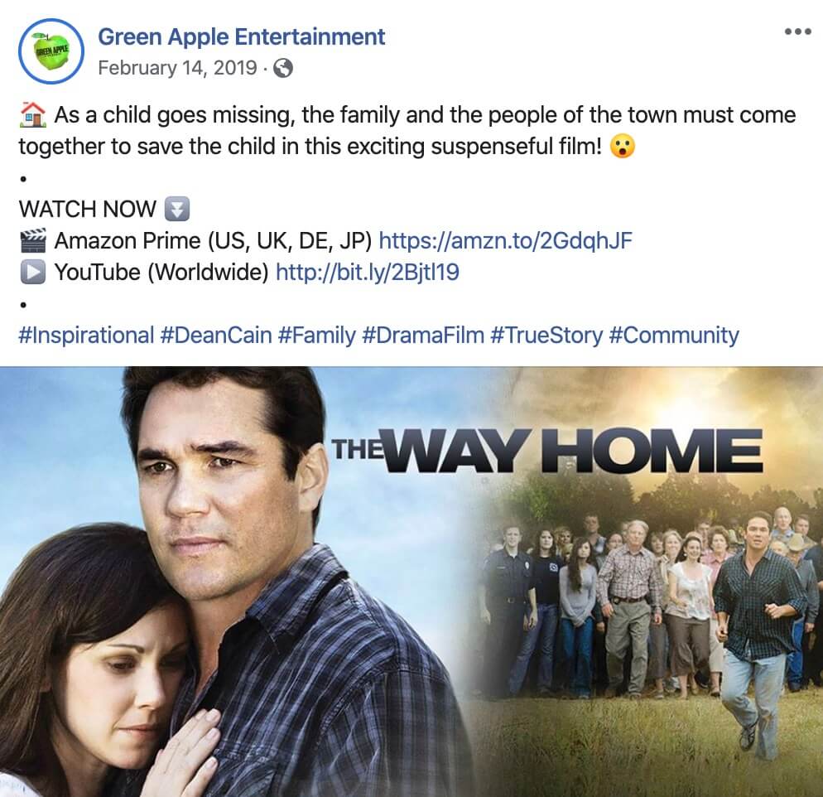Open the Green Apple Entertainment page name
The image size is (823, 797).
[242, 36]
